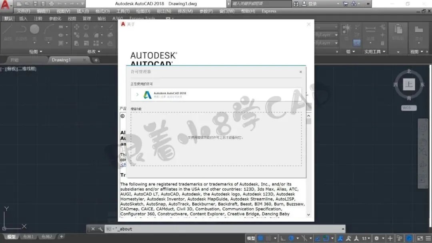Click the Paste clipboard icon in the ribbon

(398, 29)
